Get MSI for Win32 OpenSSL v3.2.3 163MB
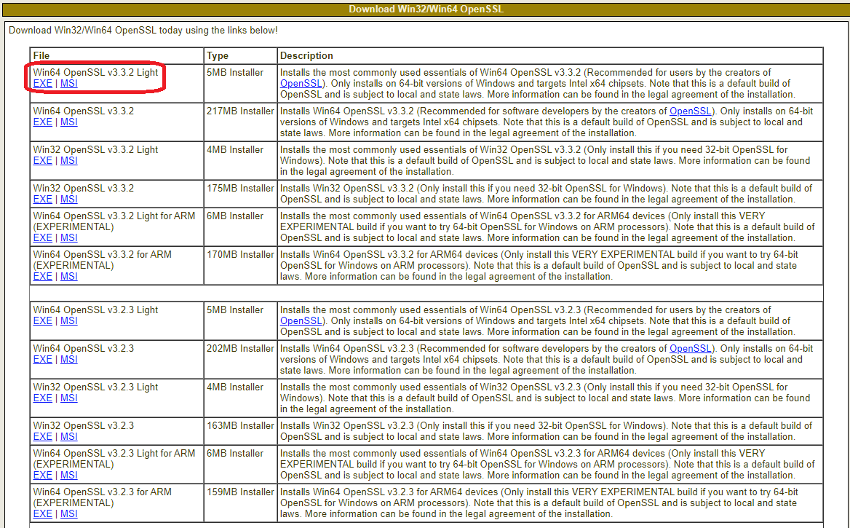The image size is (850, 528). [69, 436]
